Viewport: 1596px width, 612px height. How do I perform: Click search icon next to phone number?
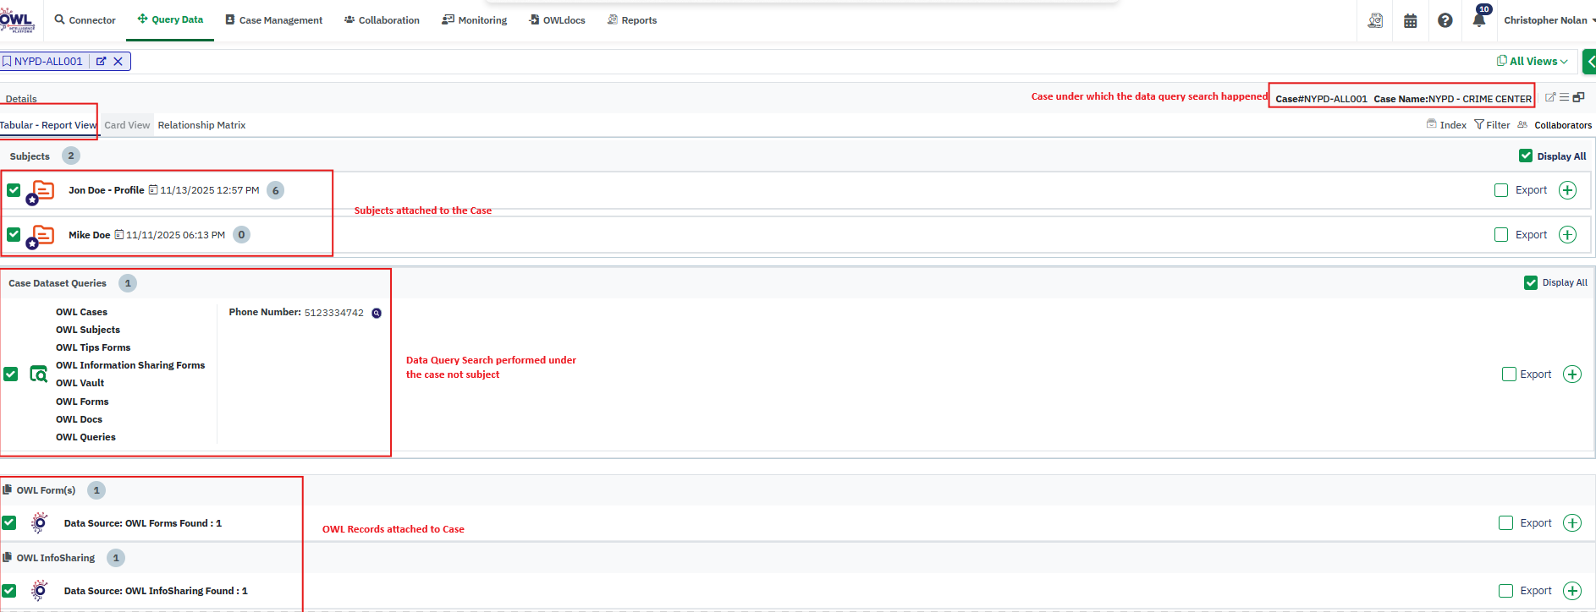pyautogui.click(x=377, y=313)
